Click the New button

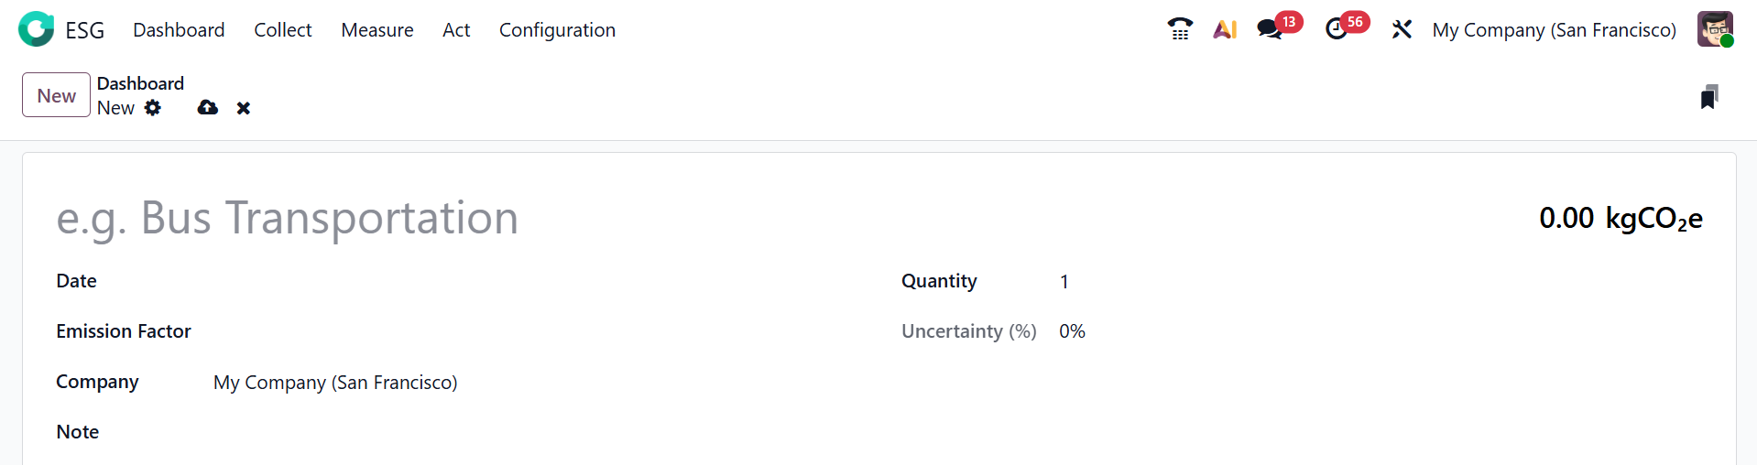coord(56,95)
